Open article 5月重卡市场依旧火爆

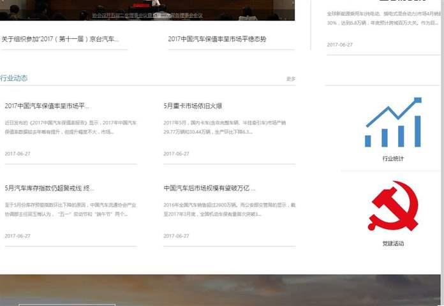pyautogui.click(x=193, y=106)
